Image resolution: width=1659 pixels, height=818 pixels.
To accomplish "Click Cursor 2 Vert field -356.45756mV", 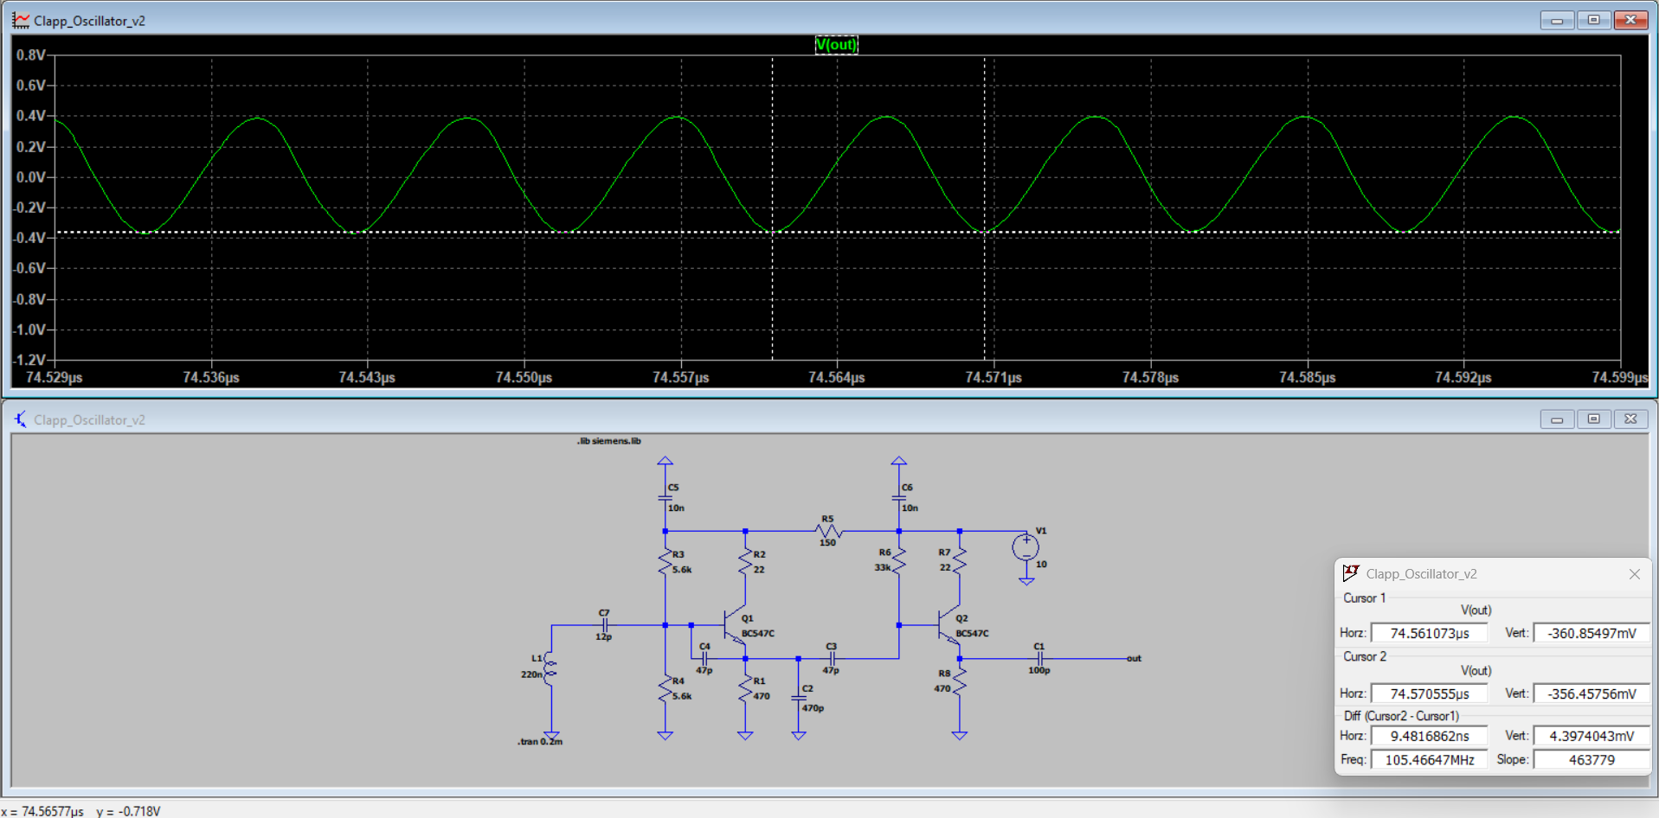I will [x=1591, y=693].
